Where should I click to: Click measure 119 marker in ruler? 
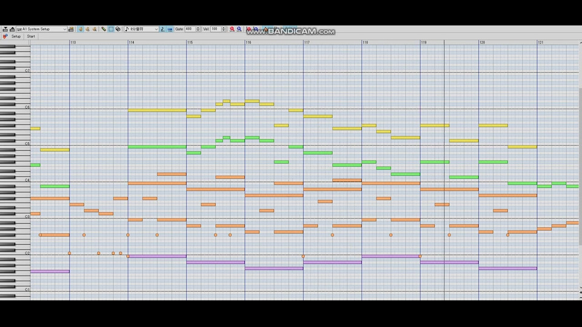click(x=424, y=42)
